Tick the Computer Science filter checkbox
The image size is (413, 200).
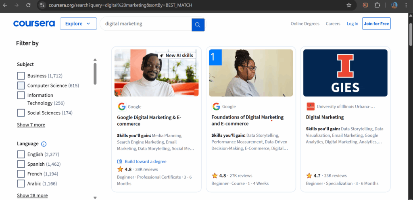click(21, 85)
